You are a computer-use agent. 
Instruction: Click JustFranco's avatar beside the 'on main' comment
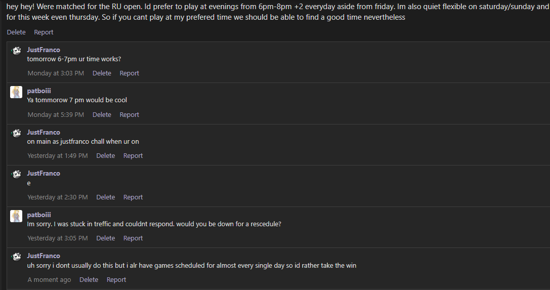[16, 133]
